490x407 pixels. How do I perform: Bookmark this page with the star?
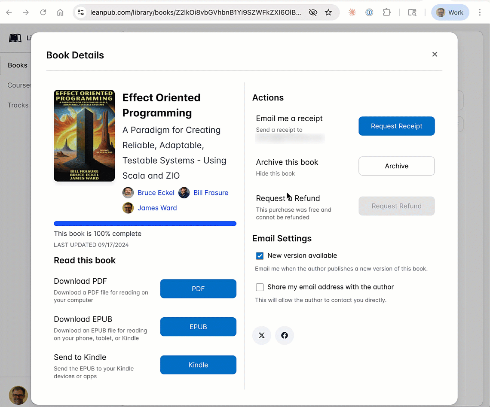[328, 12]
